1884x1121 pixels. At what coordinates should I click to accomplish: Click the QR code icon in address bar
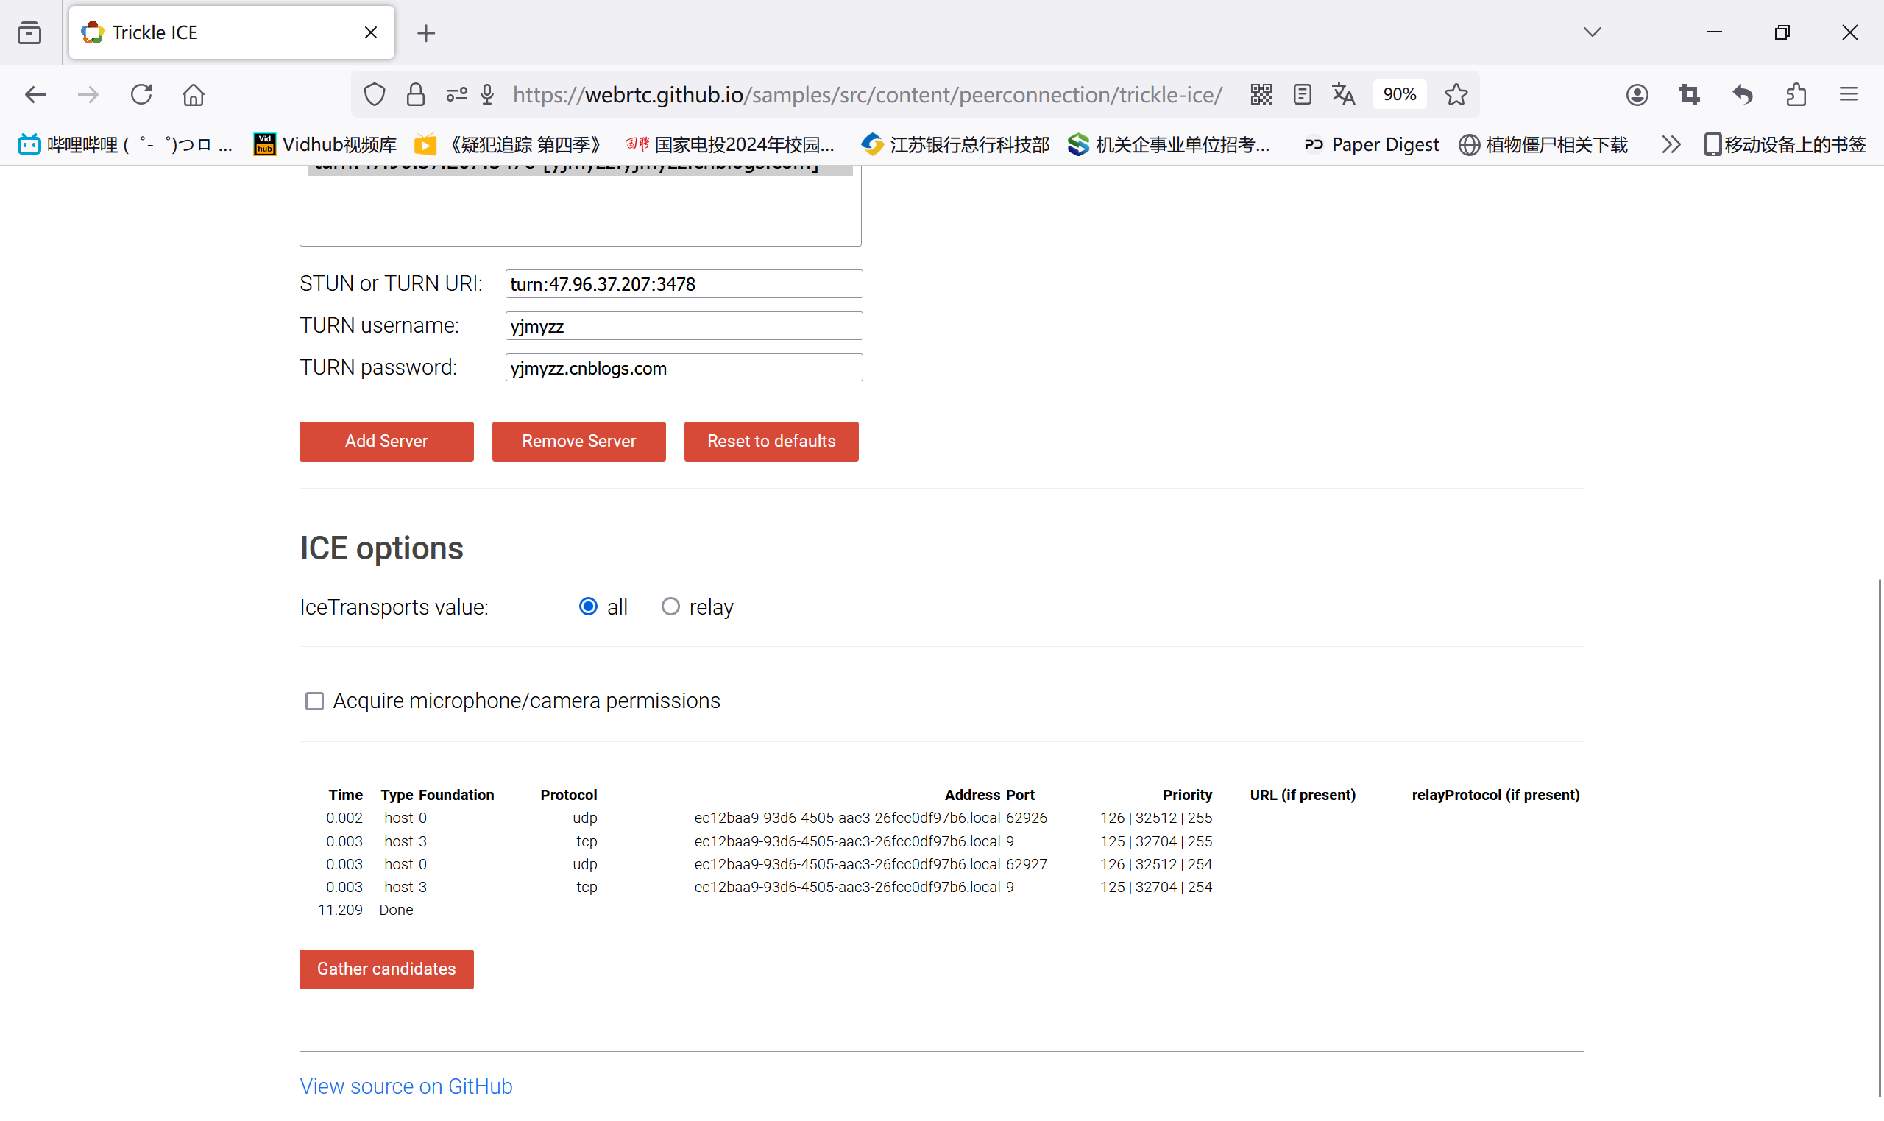(1260, 94)
